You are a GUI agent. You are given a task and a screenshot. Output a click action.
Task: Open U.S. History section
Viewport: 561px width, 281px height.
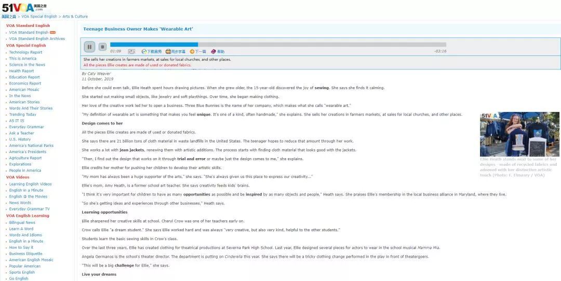click(20, 139)
